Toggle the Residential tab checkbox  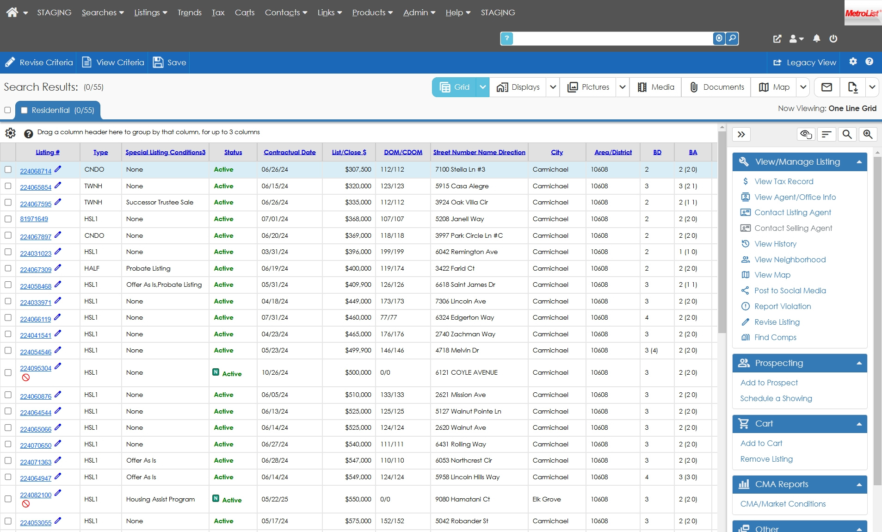point(24,110)
